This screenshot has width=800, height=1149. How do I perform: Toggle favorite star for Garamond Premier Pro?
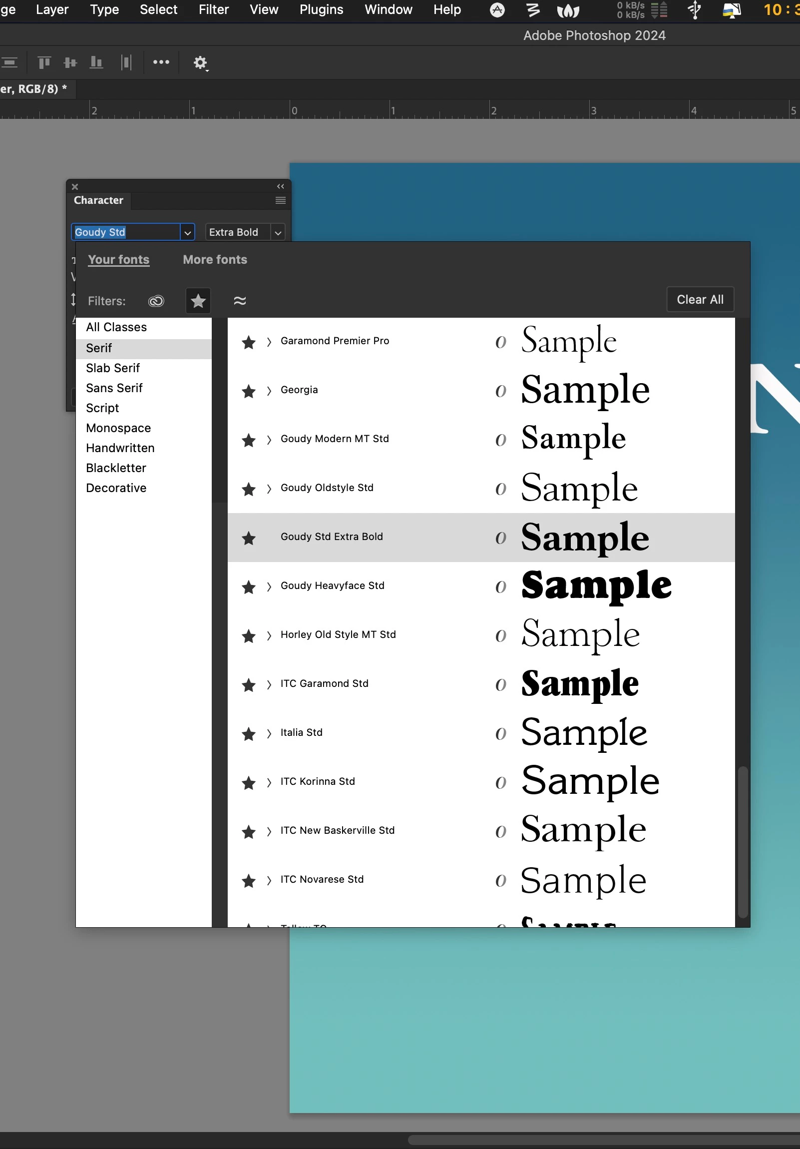249,342
